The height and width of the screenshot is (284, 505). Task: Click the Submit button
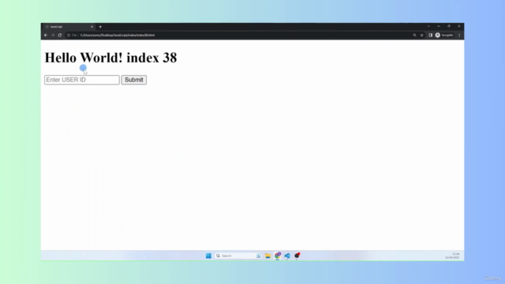134,80
